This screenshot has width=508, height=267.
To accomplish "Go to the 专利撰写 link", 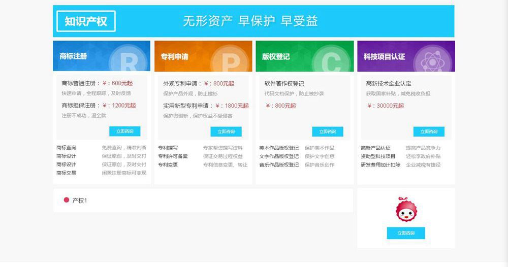I will 168,148.
